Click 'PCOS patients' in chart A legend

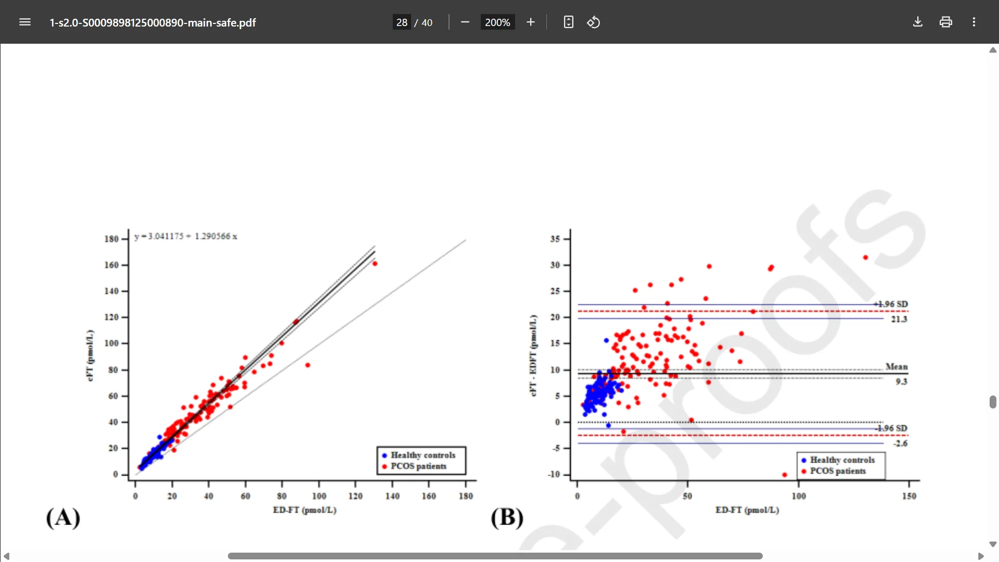pyautogui.click(x=419, y=466)
